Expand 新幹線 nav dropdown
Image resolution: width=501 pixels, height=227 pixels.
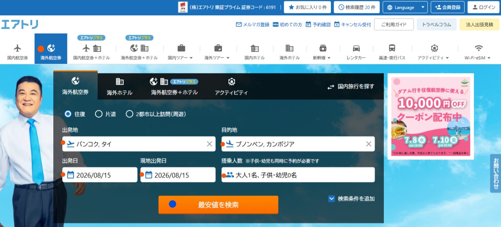[x=322, y=52]
